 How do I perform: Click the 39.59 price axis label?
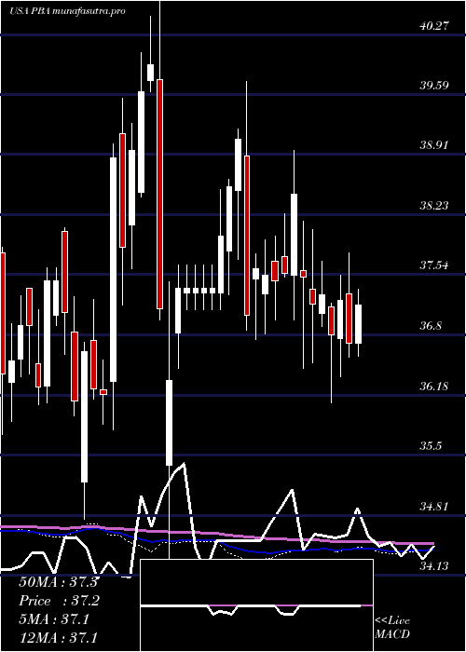coord(434,86)
